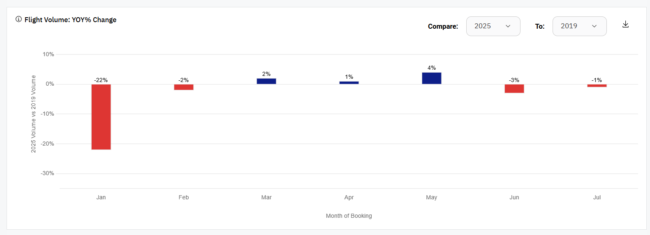Click the chevron arrow in the 2025 selector

[508, 26]
